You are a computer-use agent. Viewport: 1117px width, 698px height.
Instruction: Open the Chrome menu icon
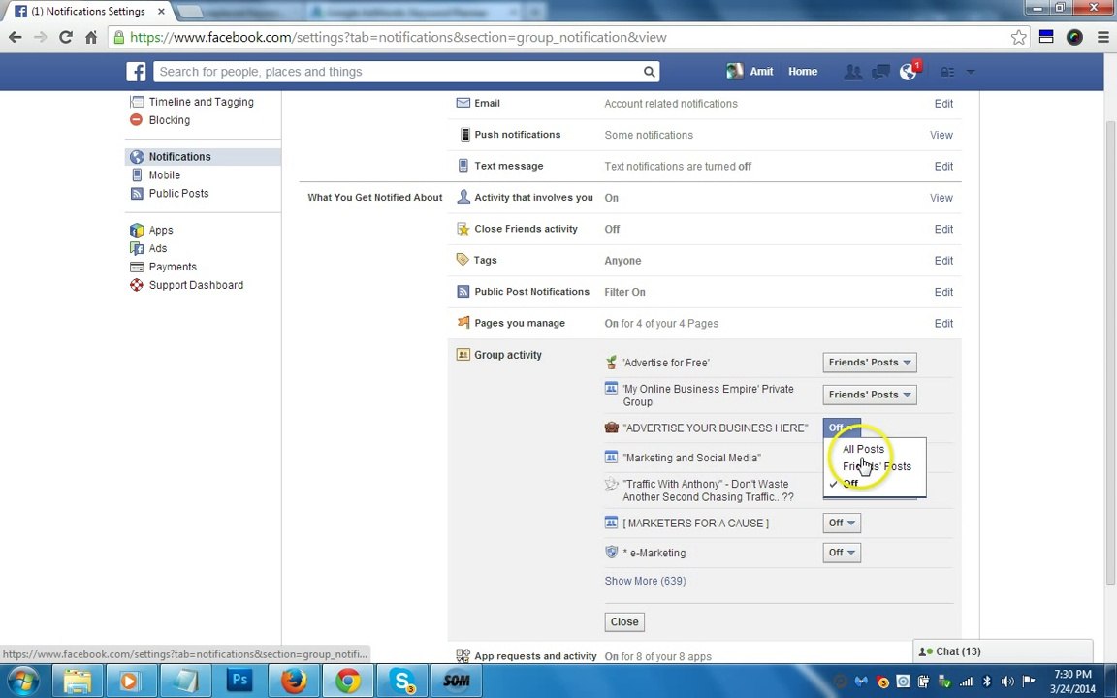tap(1102, 37)
